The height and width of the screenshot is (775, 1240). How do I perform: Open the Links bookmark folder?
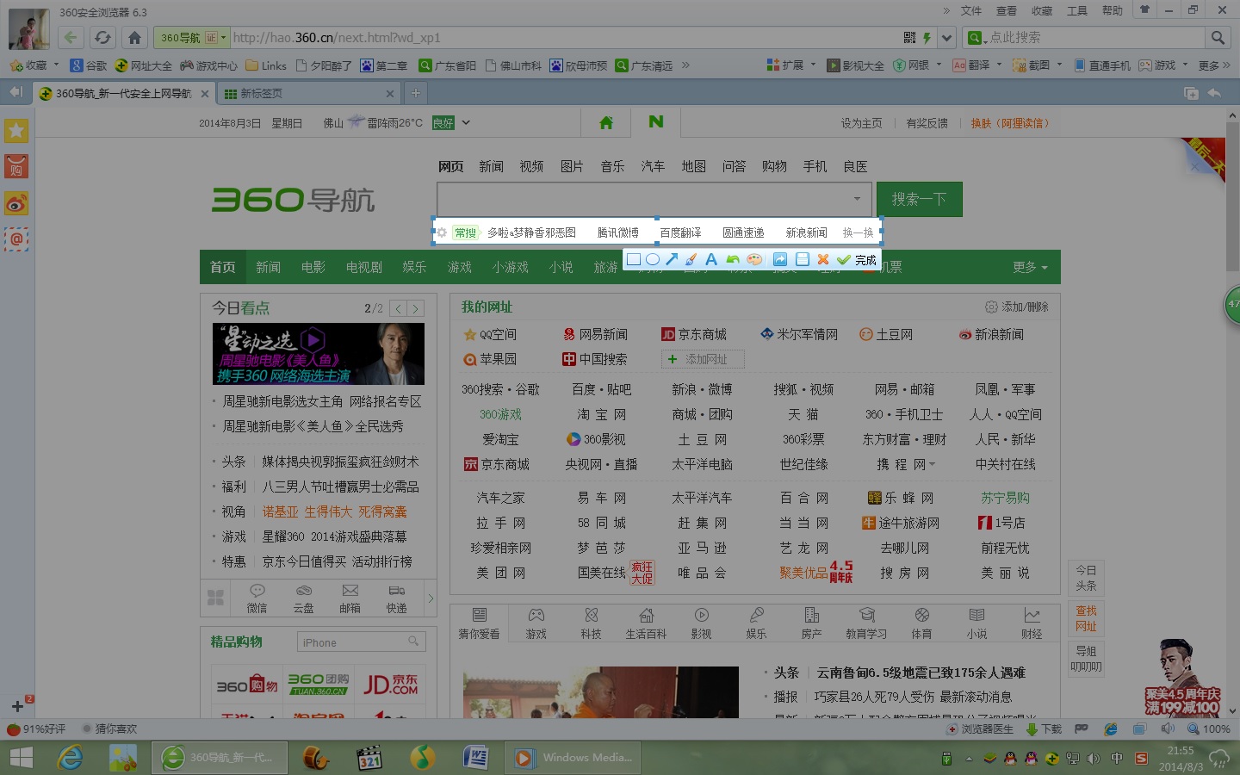tap(266, 65)
